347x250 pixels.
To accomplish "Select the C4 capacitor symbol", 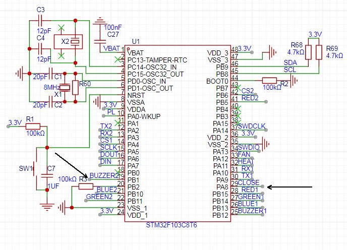I will point(41,49).
